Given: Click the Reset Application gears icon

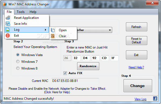Looking at the screenshot, I should pyautogui.click(x=8, y=18).
